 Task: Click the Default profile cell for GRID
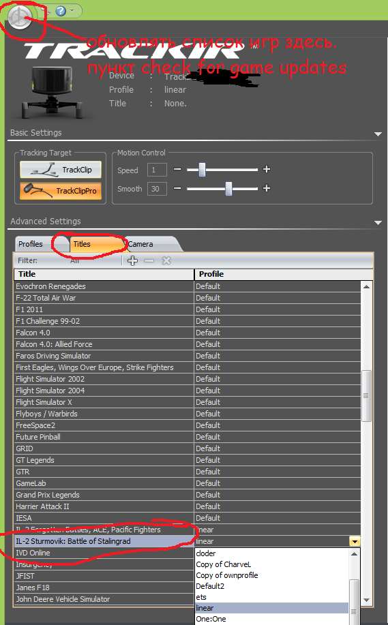pos(278,448)
